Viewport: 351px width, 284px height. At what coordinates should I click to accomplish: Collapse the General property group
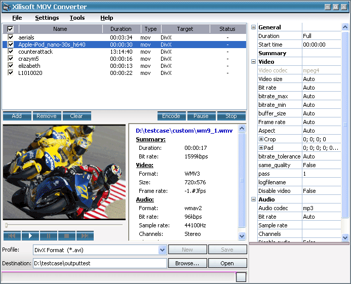pos(253,27)
